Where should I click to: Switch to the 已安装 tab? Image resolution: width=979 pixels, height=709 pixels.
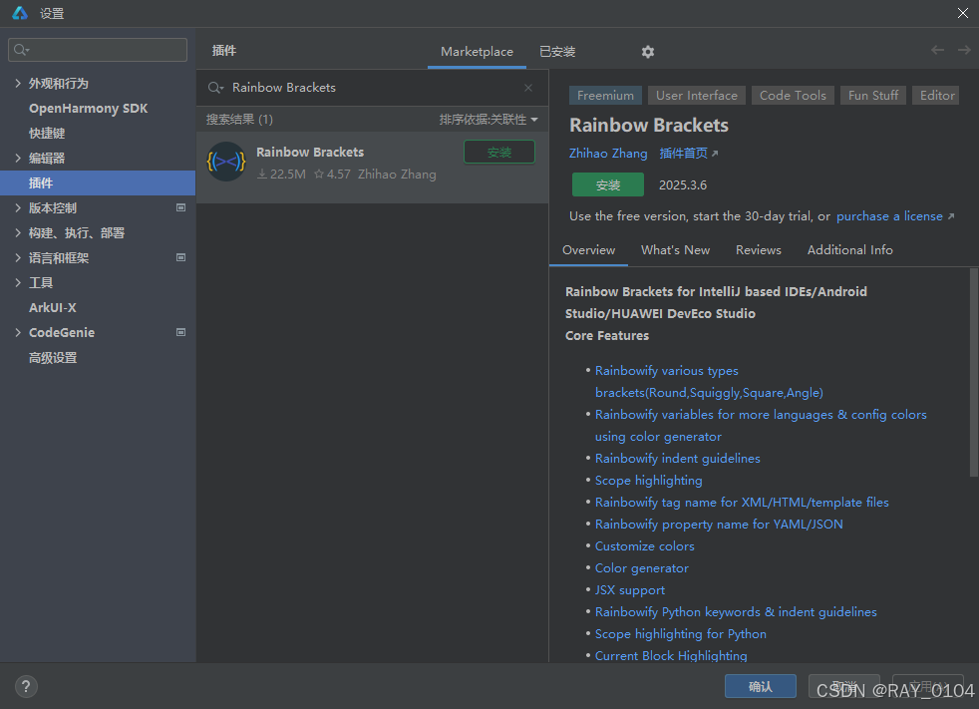tap(557, 52)
